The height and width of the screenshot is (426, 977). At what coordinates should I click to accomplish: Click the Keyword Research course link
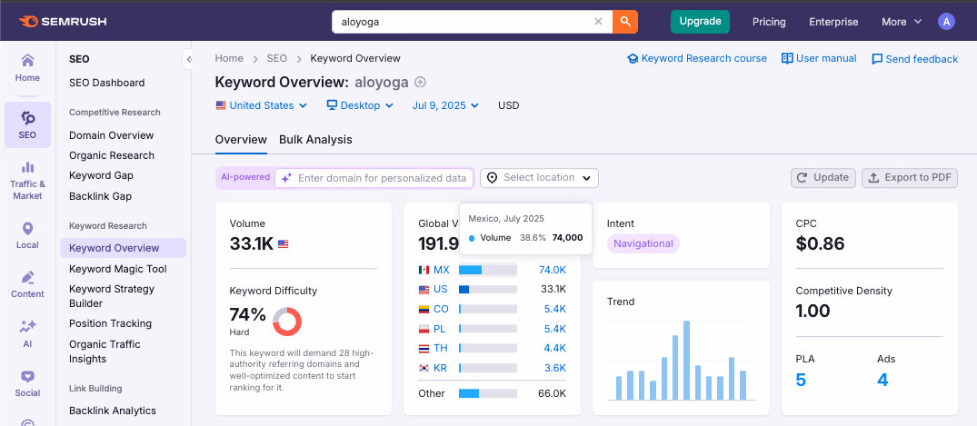coord(696,58)
